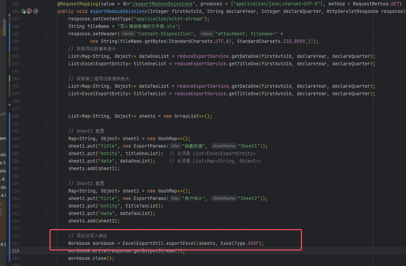Click ExcelExportUtil on line 217

143,244
